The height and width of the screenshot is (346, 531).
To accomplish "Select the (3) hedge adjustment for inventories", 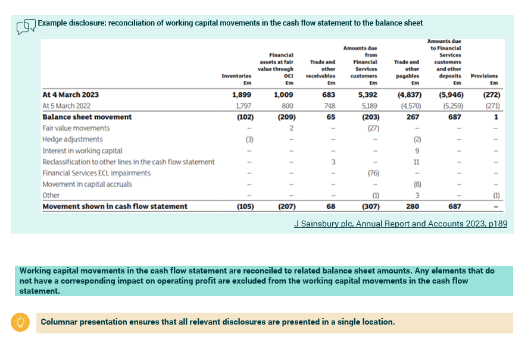I will pos(249,139).
